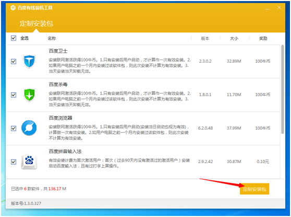
Task: Click the 百度拼音输入法 paw icon
Action: [29, 162]
